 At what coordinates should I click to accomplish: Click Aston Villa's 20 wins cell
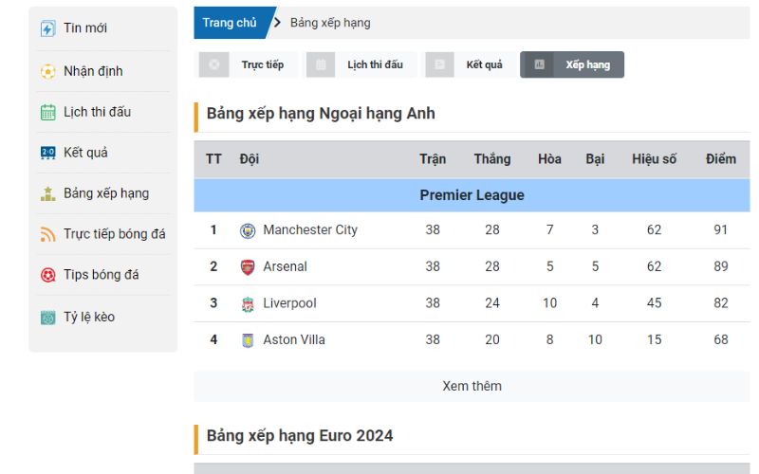(492, 340)
